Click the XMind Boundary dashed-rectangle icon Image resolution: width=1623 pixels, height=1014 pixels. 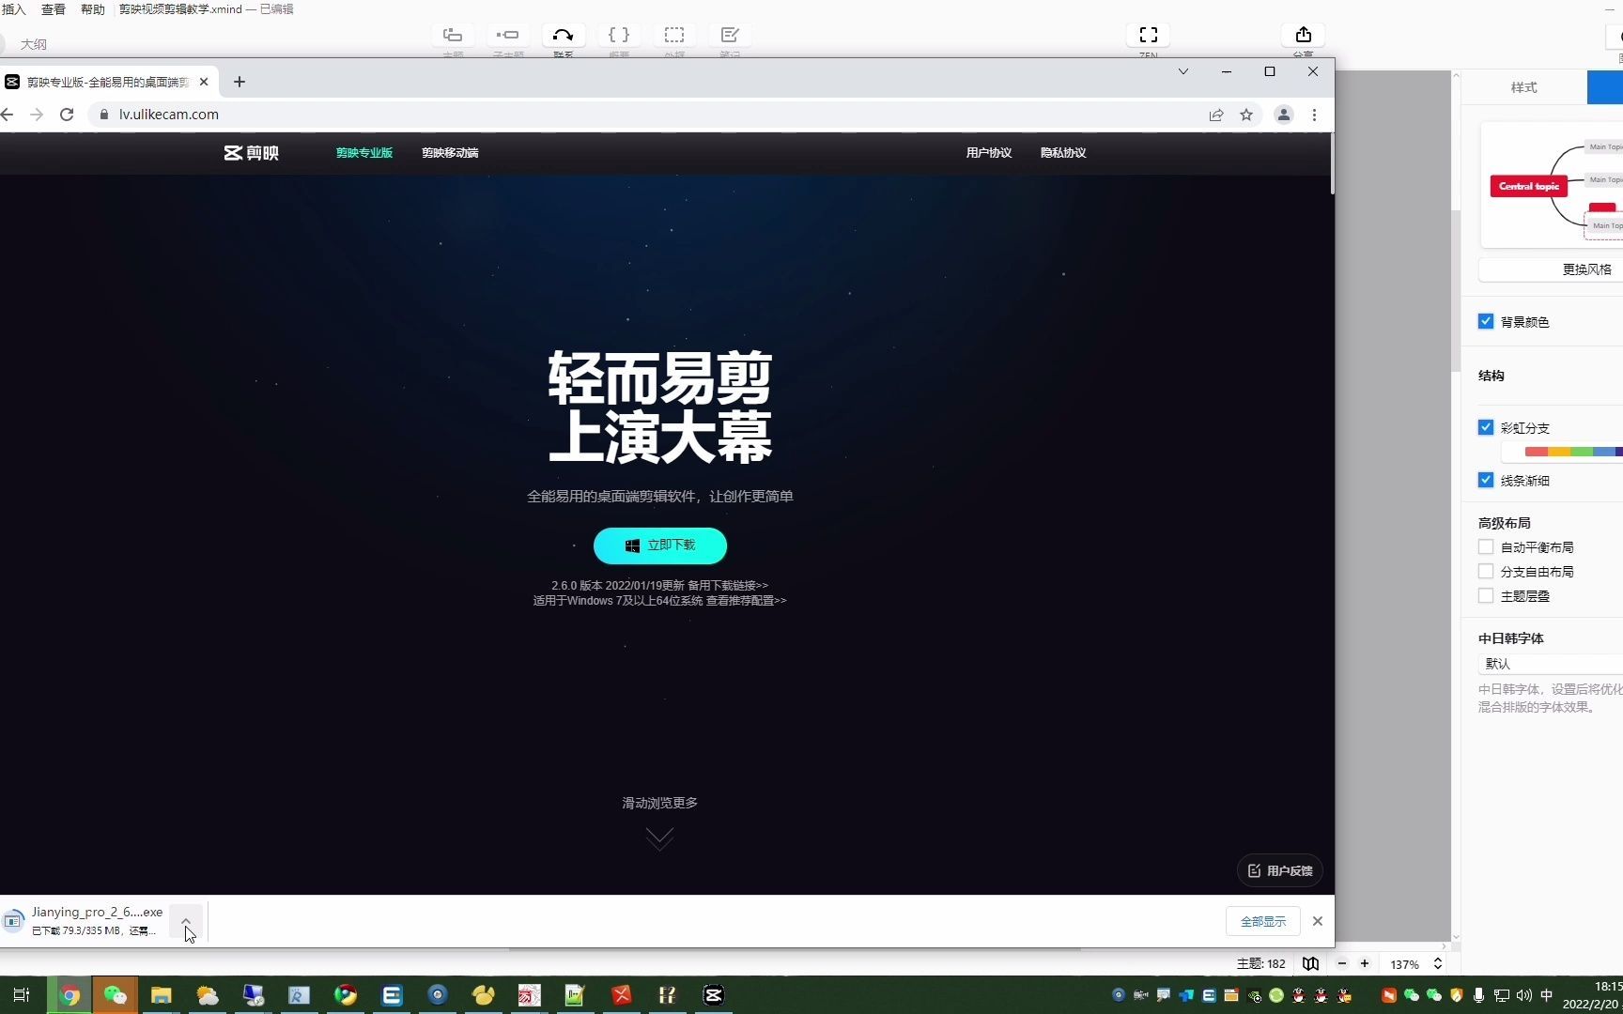tap(674, 35)
